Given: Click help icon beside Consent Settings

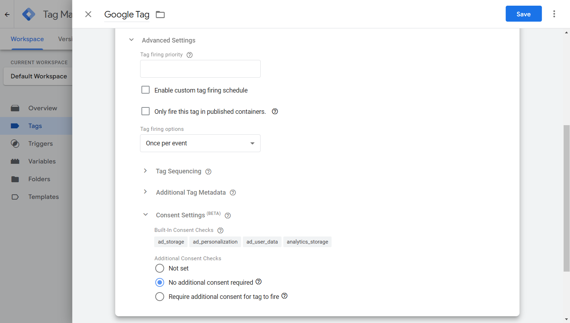Looking at the screenshot, I should tap(228, 216).
